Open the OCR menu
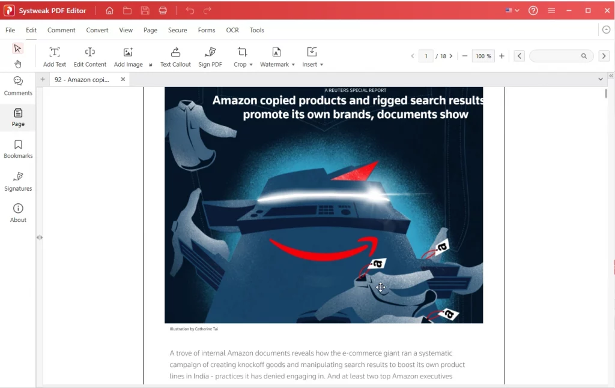This screenshot has height=388, width=615. (232, 30)
